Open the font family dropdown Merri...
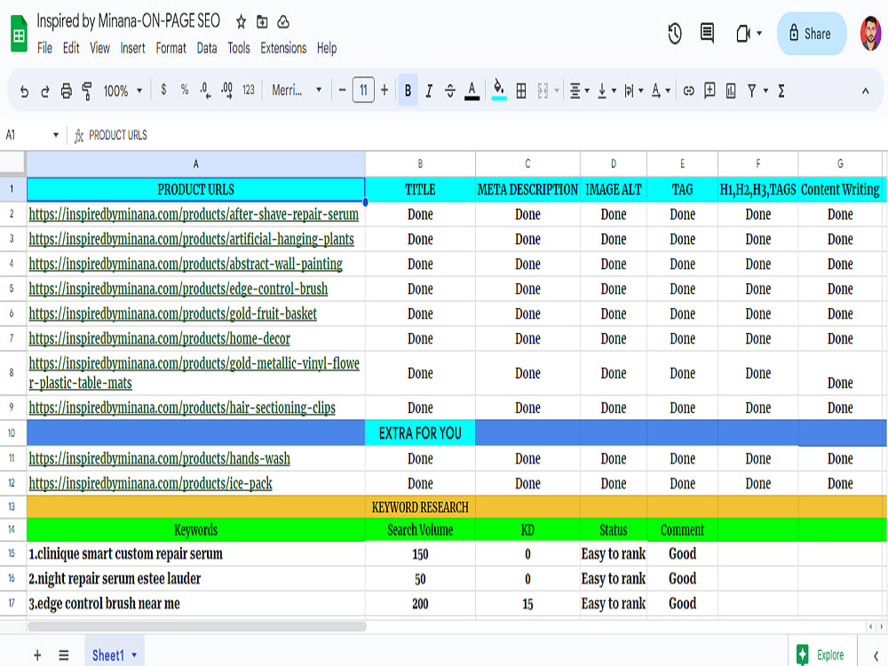Image resolution: width=888 pixels, height=666 pixels. (297, 90)
